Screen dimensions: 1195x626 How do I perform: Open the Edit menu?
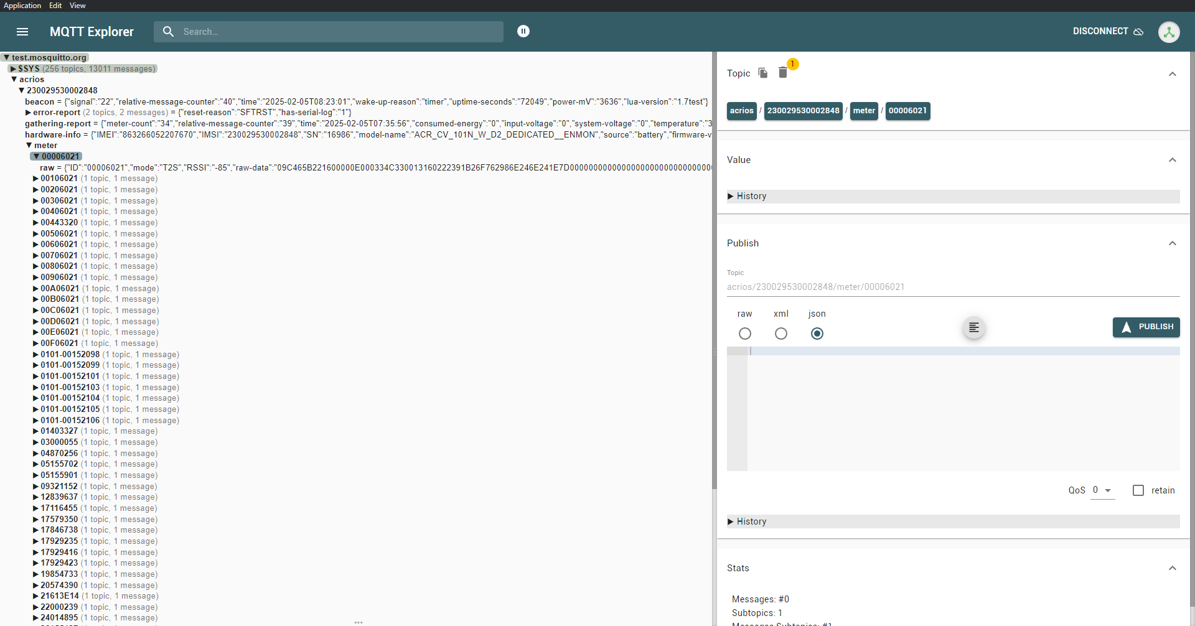(x=55, y=6)
